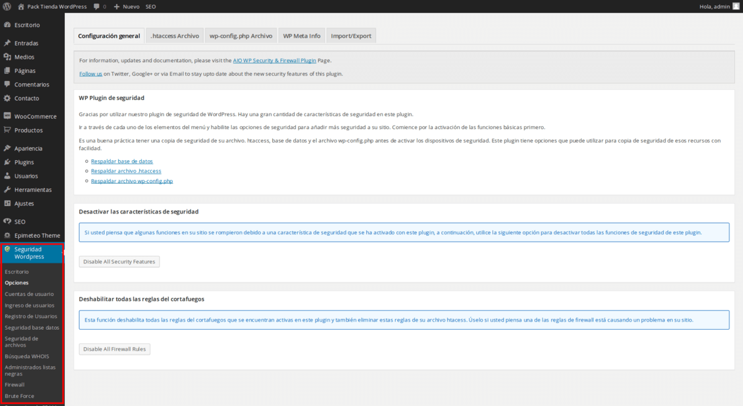Screen dimensions: 743x406
Task: Open Escritorio submenu under Seguridad Wordpress
Action: pos(17,272)
